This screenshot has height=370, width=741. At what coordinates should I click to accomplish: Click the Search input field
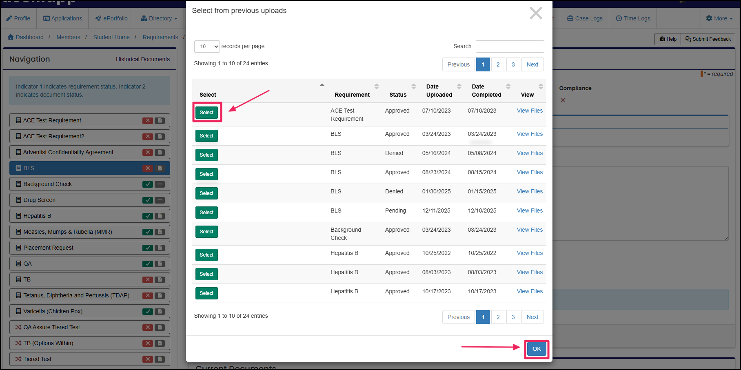click(x=509, y=46)
